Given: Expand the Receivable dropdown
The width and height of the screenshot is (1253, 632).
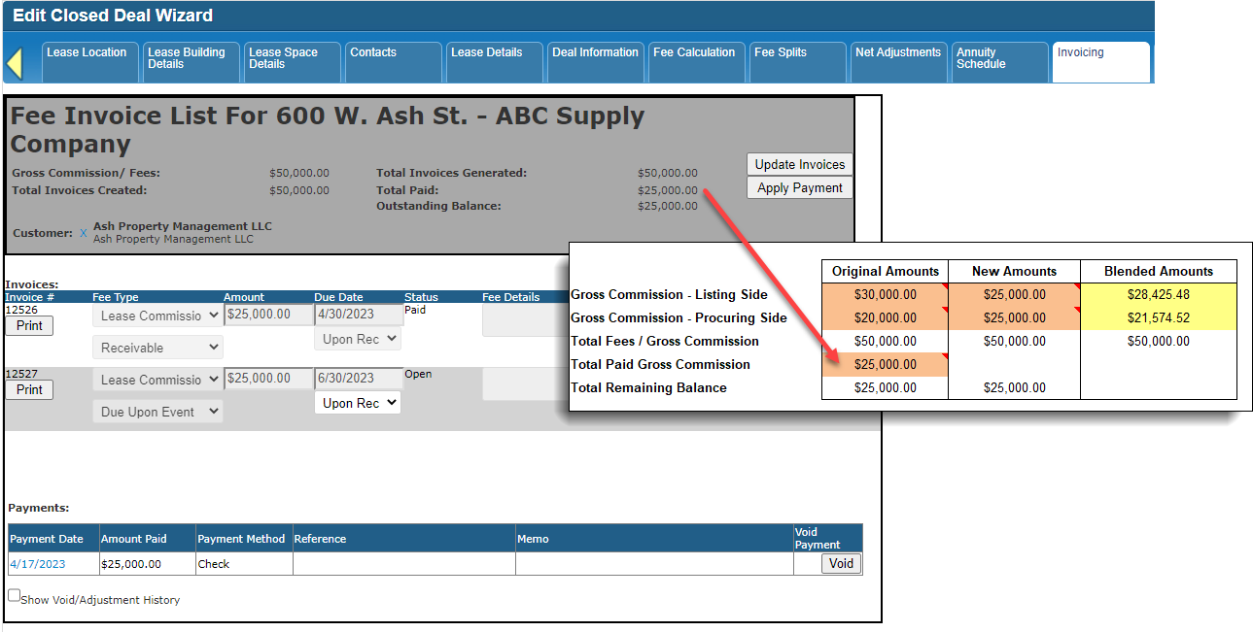Looking at the screenshot, I should pyautogui.click(x=157, y=348).
